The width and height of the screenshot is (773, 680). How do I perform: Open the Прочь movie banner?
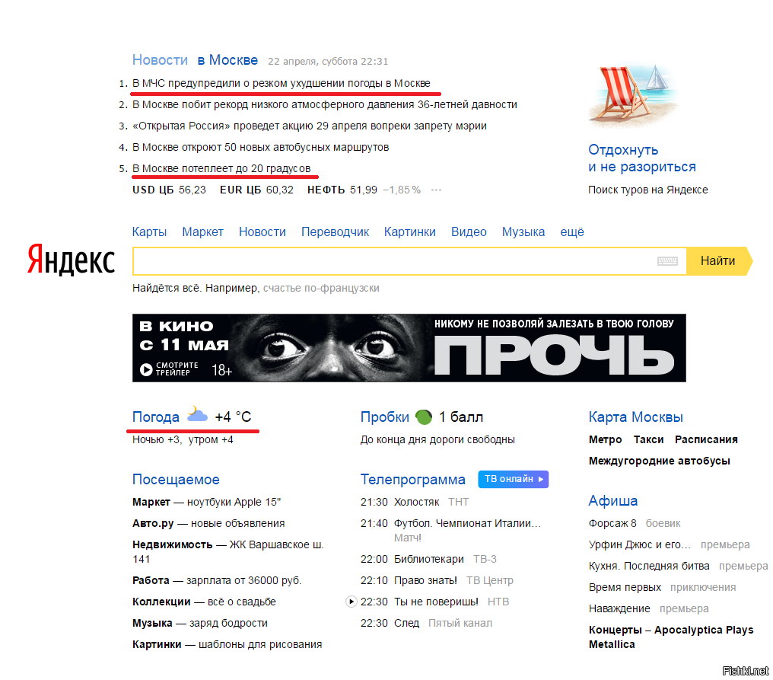(x=409, y=348)
